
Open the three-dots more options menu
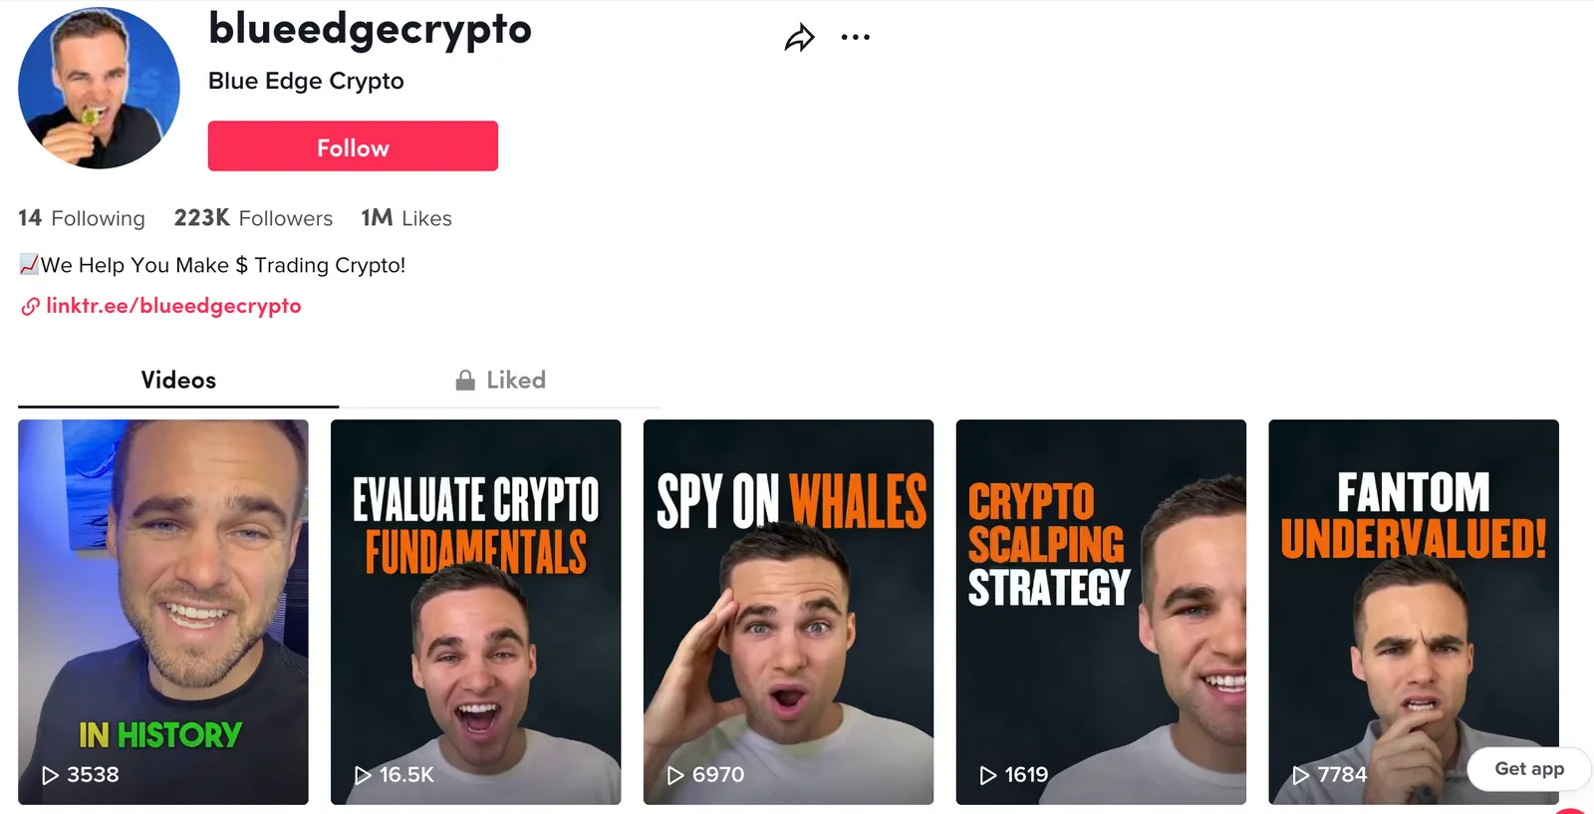pyautogui.click(x=855, y=38)
